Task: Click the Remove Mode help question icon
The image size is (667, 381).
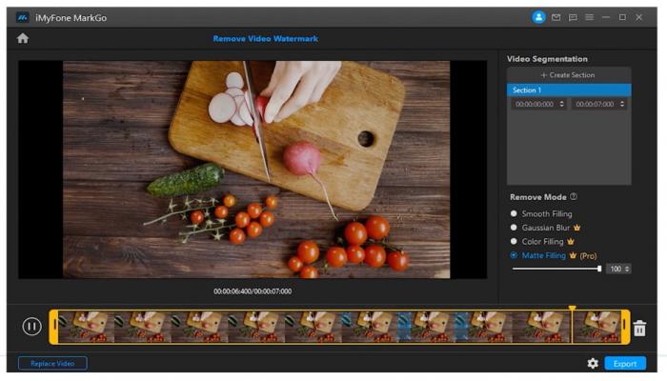Action: click(574, 197)
